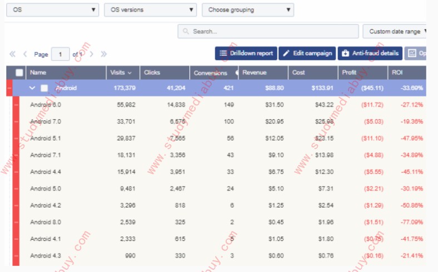The image size is (438, 272).
Task: Click clicks value 818
Action: pos(180,206)
